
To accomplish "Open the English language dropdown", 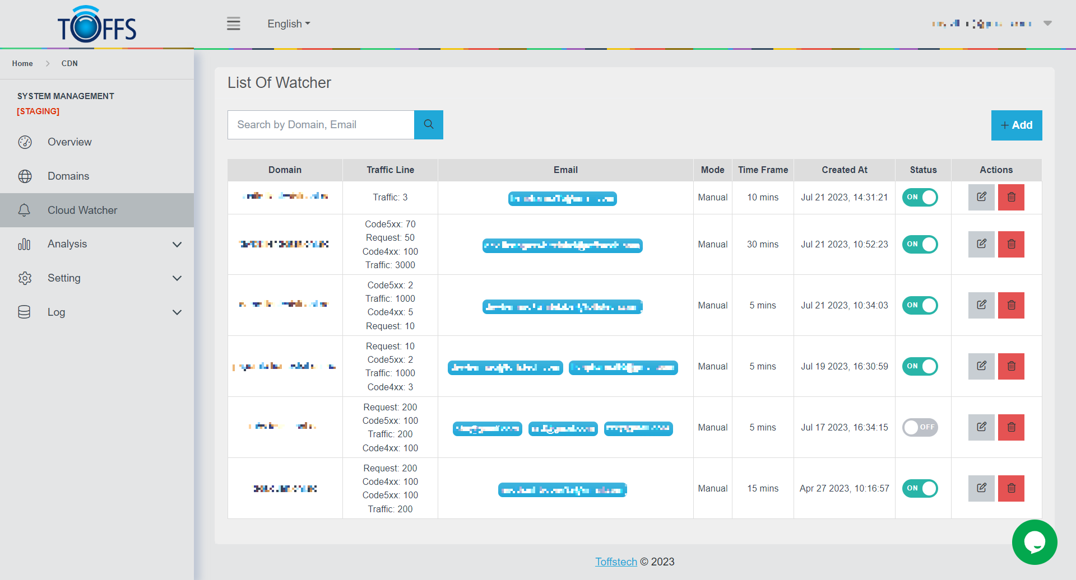I will point(288,24).
